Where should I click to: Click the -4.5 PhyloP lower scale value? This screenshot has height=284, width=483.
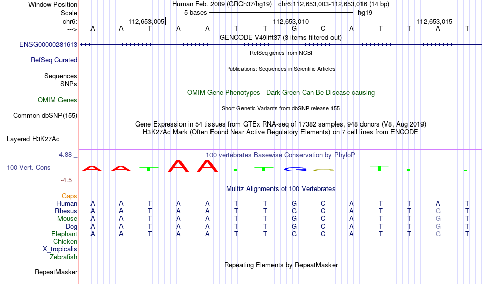tap(66, 180)
